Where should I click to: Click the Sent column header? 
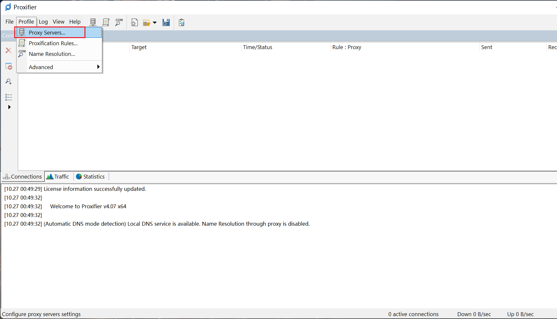[x=513, y=47]
